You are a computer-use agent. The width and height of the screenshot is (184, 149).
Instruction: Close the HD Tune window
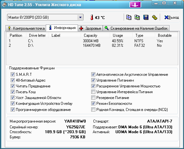(175, 3)
